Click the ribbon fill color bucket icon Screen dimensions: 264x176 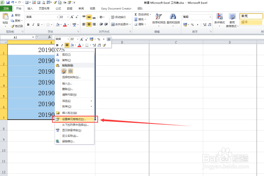(58, 25)
